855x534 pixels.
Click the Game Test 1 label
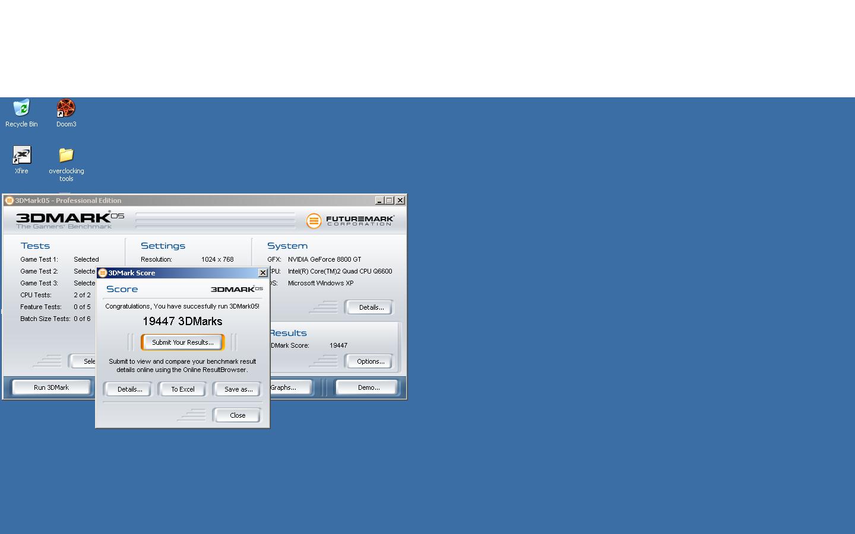point(39,259)
